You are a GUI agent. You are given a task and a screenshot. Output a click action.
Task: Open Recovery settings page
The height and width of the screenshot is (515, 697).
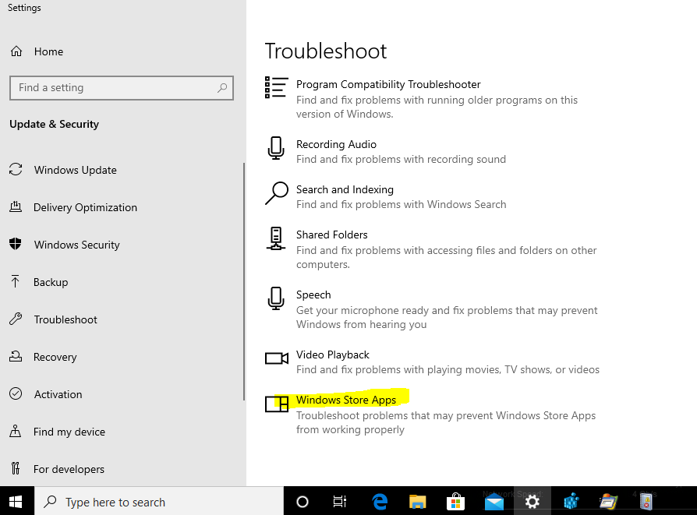[55, 357]
